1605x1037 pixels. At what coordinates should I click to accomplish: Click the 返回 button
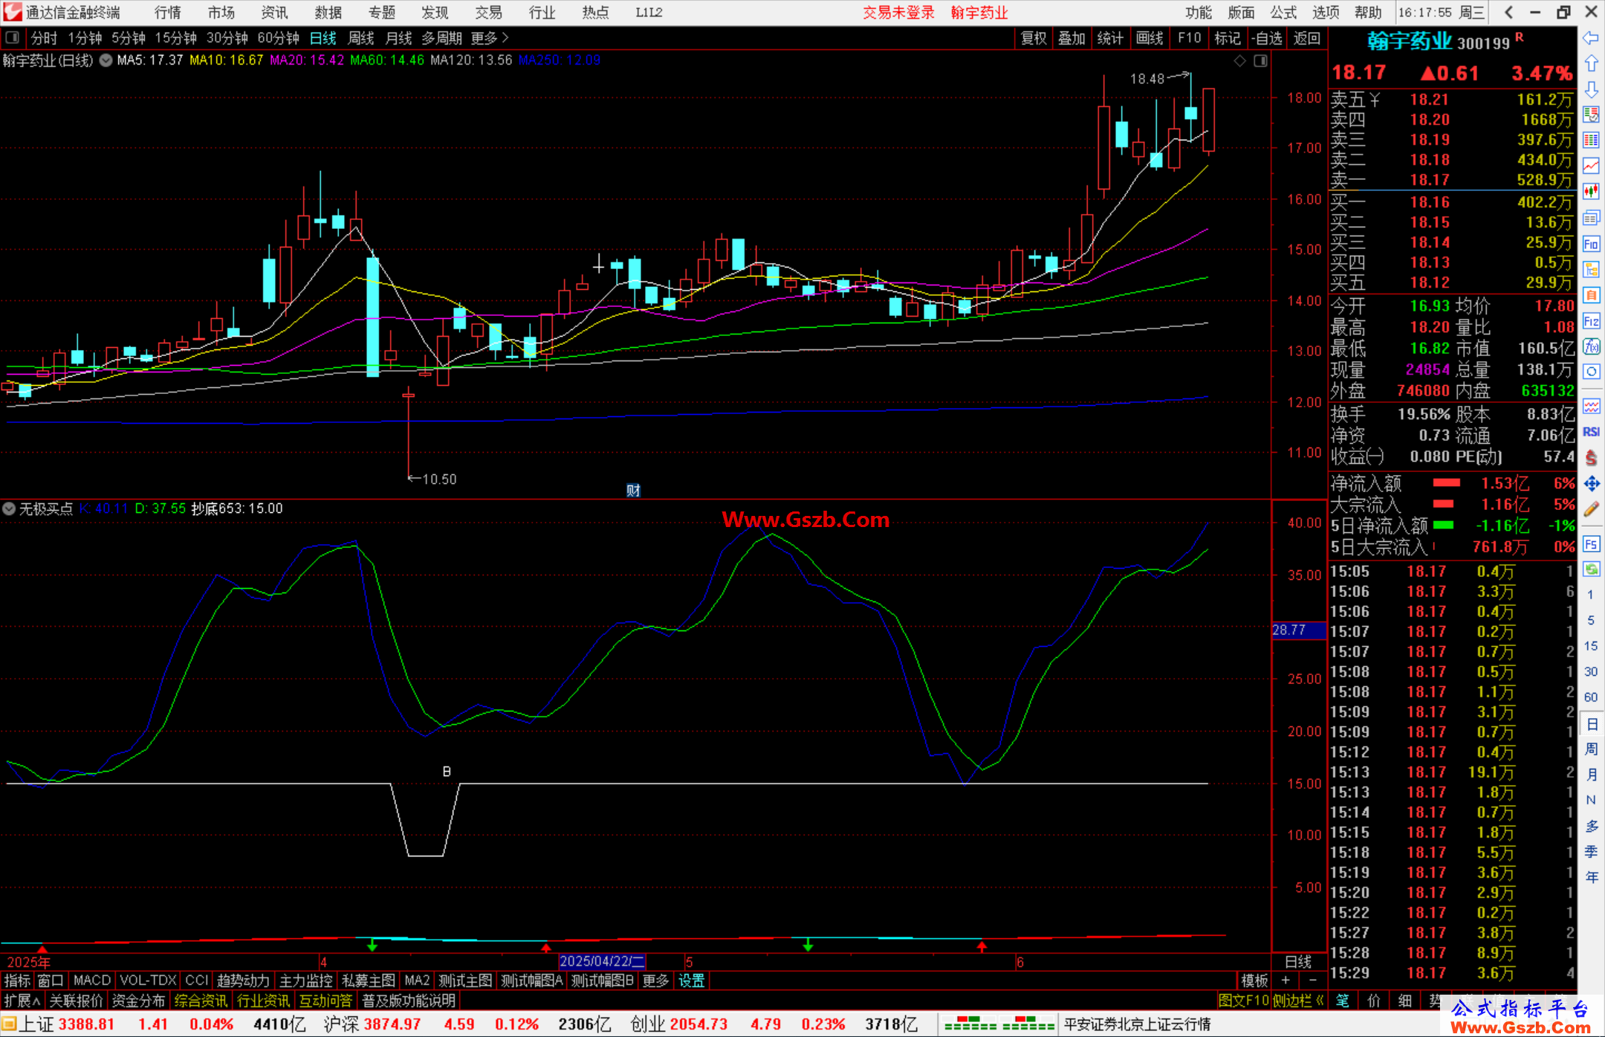click(x=1306, y=38)
